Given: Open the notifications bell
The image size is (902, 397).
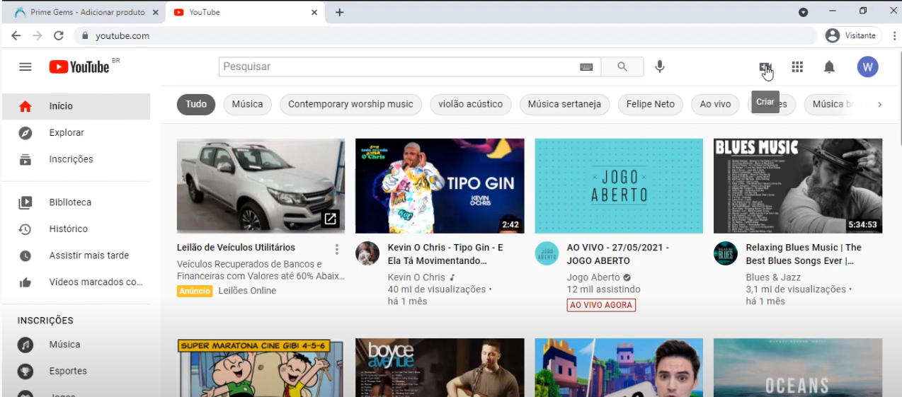Looking at the screenshot, I should point(829,67).
